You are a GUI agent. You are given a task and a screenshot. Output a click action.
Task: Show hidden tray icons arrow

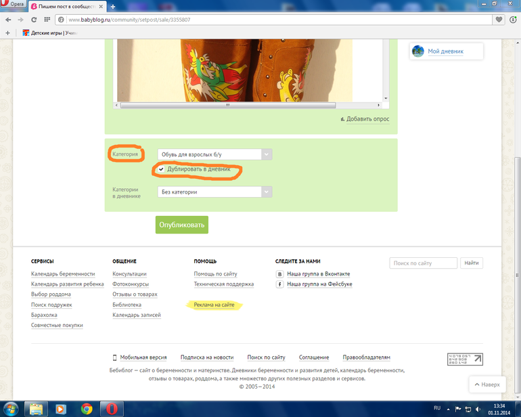click(448, 410)
